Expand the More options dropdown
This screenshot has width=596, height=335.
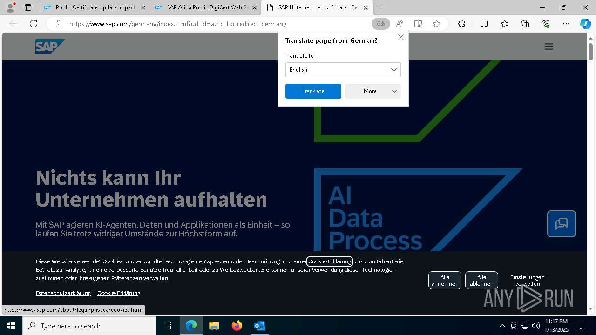(x=372, y=91)
